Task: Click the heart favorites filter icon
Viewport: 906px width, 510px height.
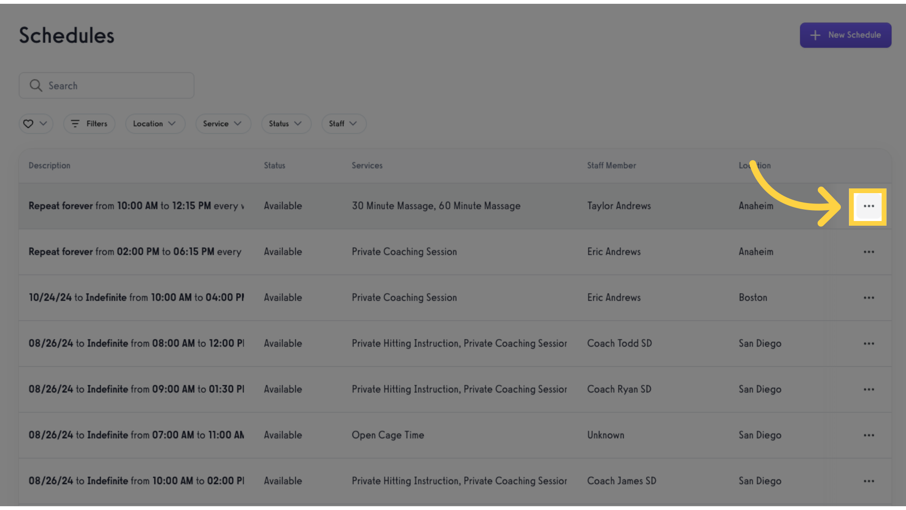Action: pyautogui.click(x=28, y=124)
